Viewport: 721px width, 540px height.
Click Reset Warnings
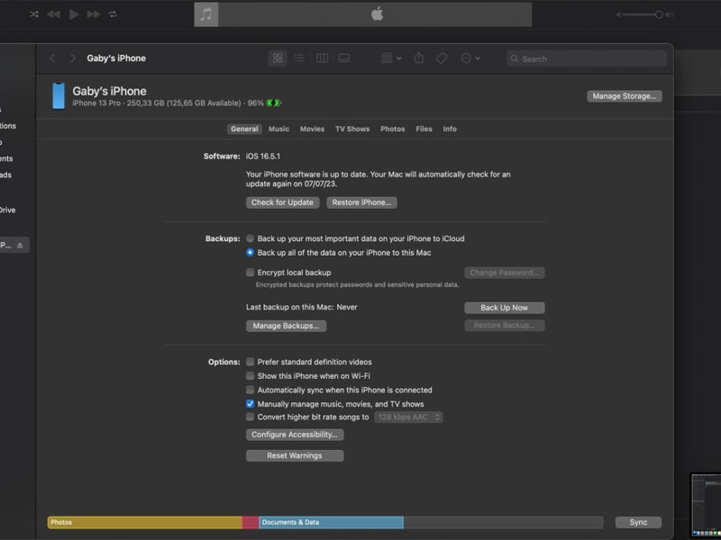[x=295, y=455]
